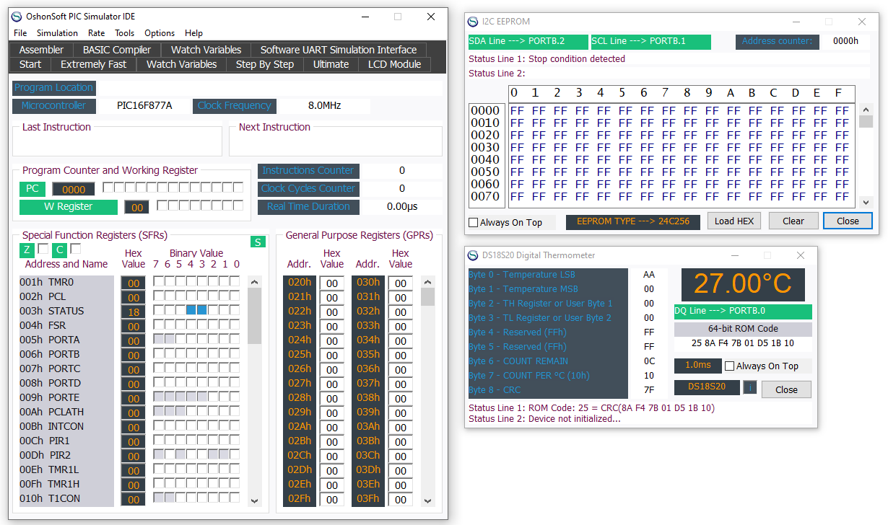Toggle bit 4 of the STATUS register
Viewport: 888px width, 525px height.
pyautogui.click(x=191, y=311)
